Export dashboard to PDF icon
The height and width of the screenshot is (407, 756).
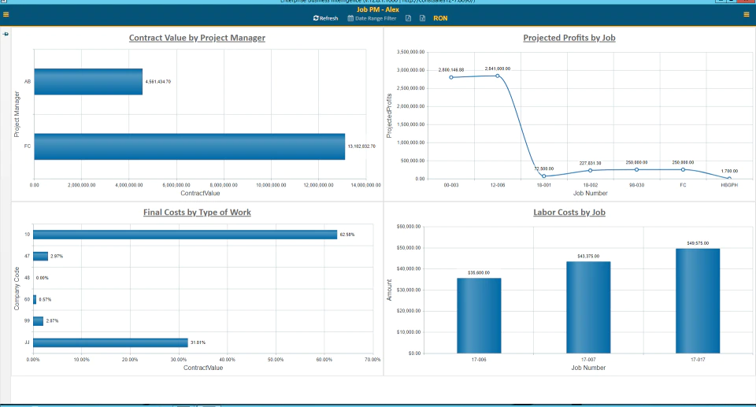pyautogui.click(x=408, y=18)
